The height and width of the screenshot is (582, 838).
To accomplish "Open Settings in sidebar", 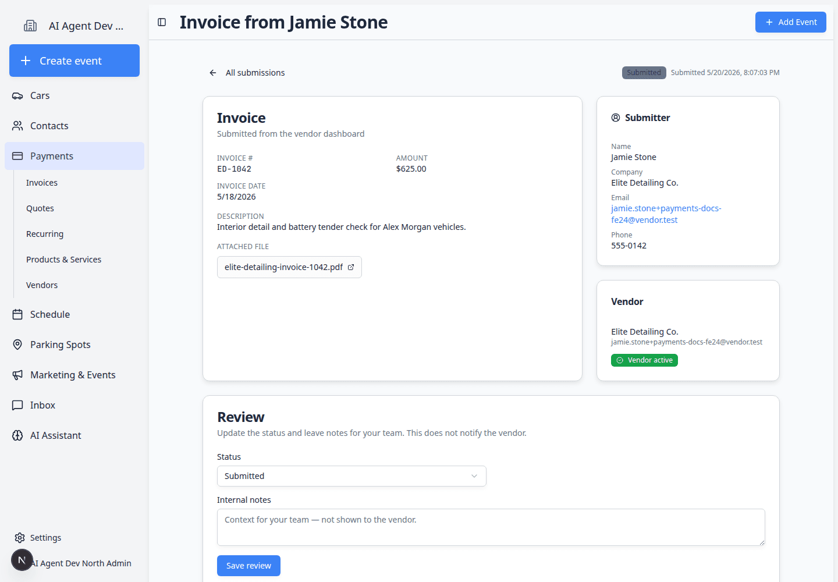I will click(x=74, y=538).
